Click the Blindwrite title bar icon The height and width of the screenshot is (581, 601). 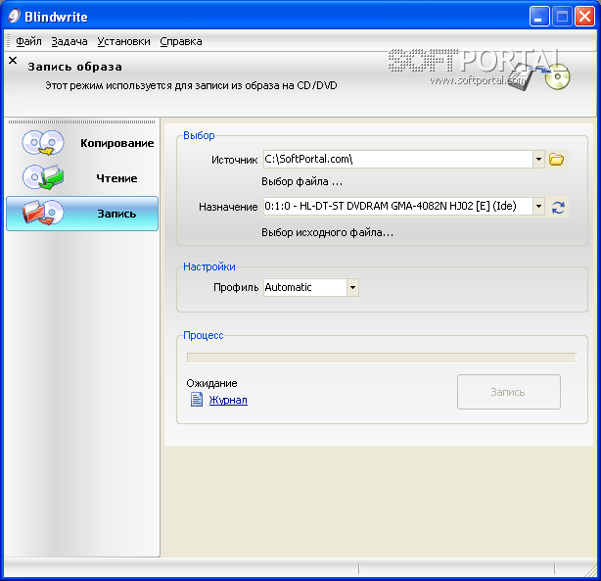point(15,17)
